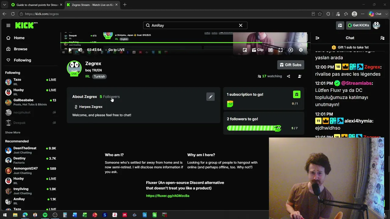
Task: Open the browser favorites list
Action: 346,14
